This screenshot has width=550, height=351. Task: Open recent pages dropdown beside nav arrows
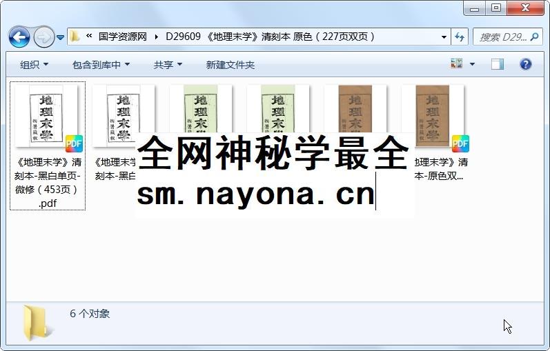(60, 37)
